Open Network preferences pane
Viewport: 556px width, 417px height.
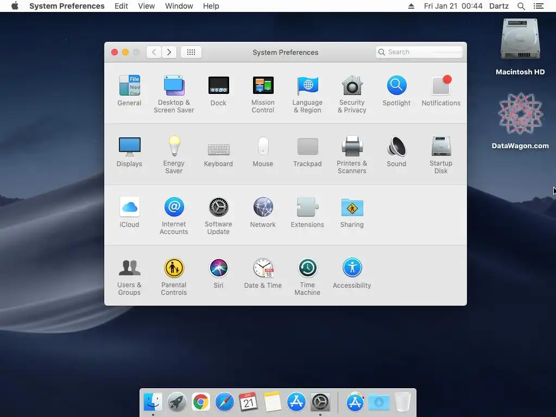click(263, 212)
